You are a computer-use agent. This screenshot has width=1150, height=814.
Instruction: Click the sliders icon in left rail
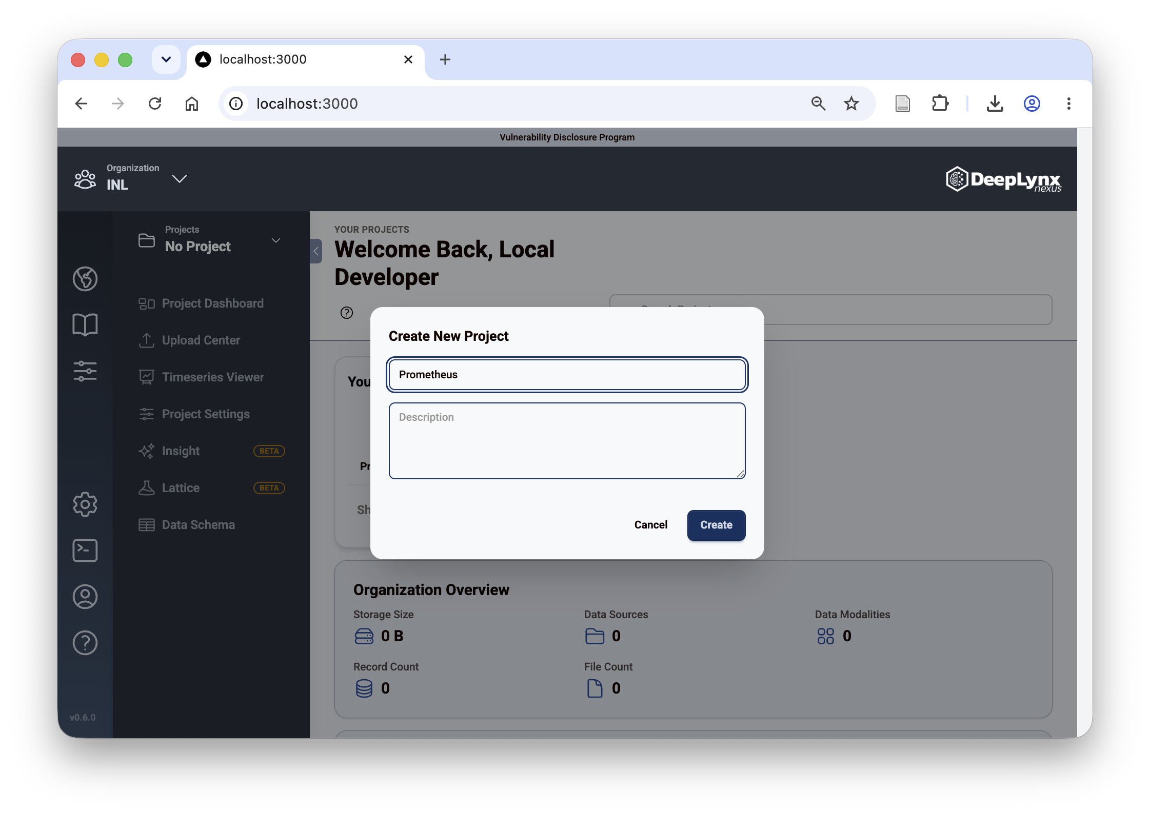tap(85, 371)
